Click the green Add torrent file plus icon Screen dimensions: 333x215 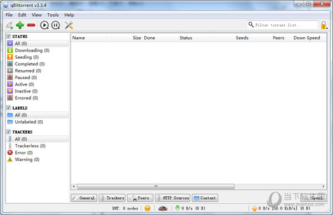tap(20, 25)
